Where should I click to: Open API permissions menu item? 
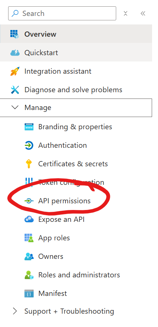click(x=64, y=201)
